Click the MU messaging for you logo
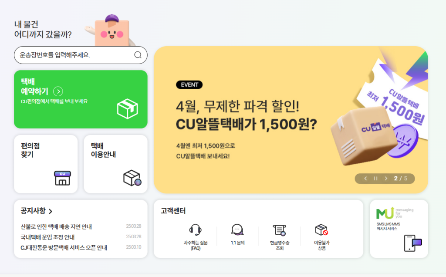The height and width of the screenshot is (277, 446). (395, 213)
